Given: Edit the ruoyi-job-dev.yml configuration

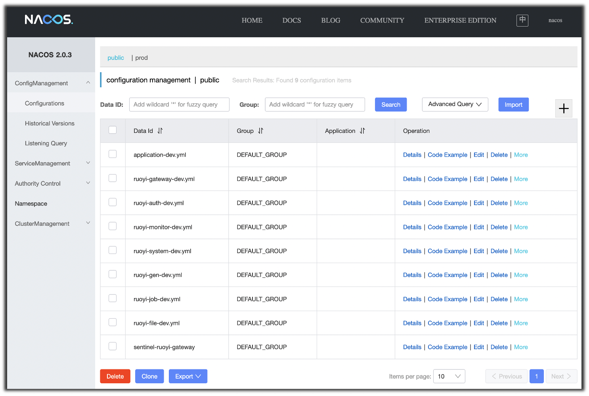Looking at the screenshot, I should click(x=479, y=299).
